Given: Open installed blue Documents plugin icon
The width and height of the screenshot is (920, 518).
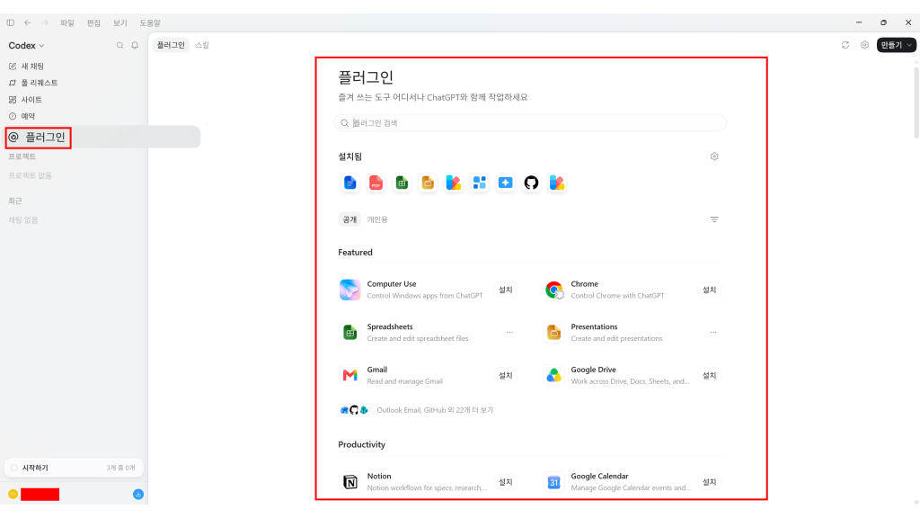Looking at the screenshot, I should [349, 183].
